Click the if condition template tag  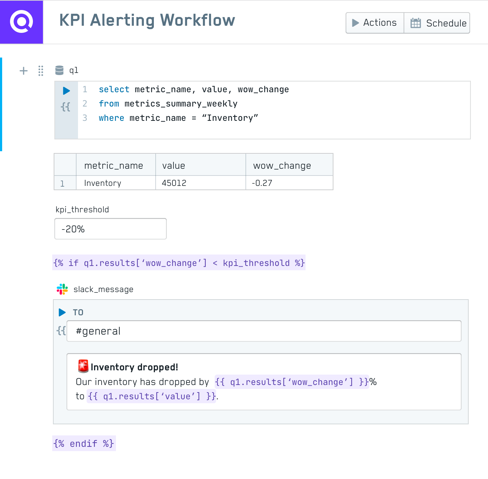[179, 263]
